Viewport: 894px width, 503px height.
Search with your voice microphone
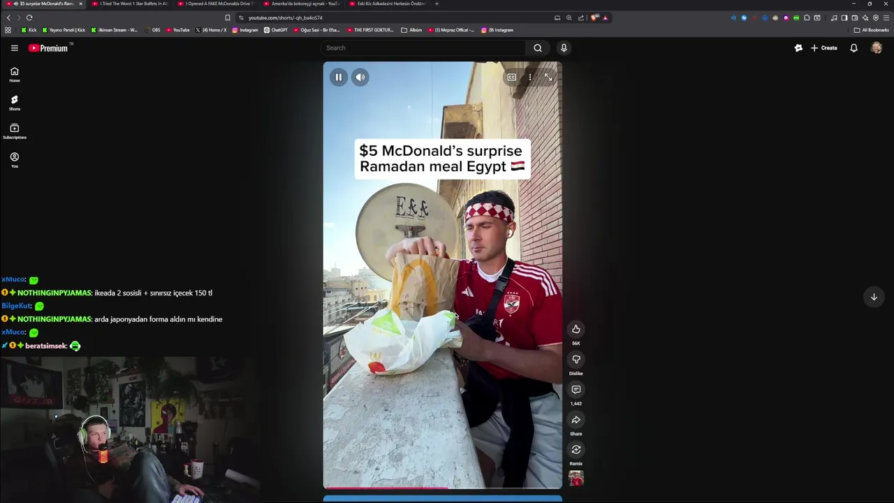tap(564, 48)
